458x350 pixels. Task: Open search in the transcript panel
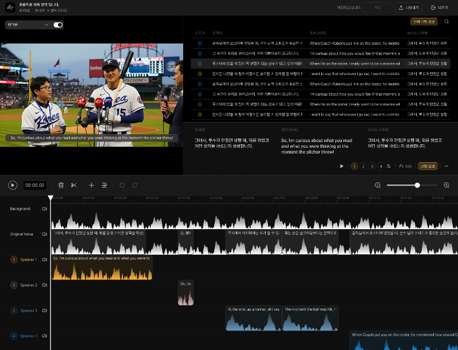447,22
